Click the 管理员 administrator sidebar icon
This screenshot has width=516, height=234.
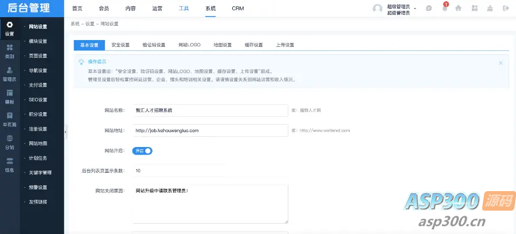pos(9,74)
